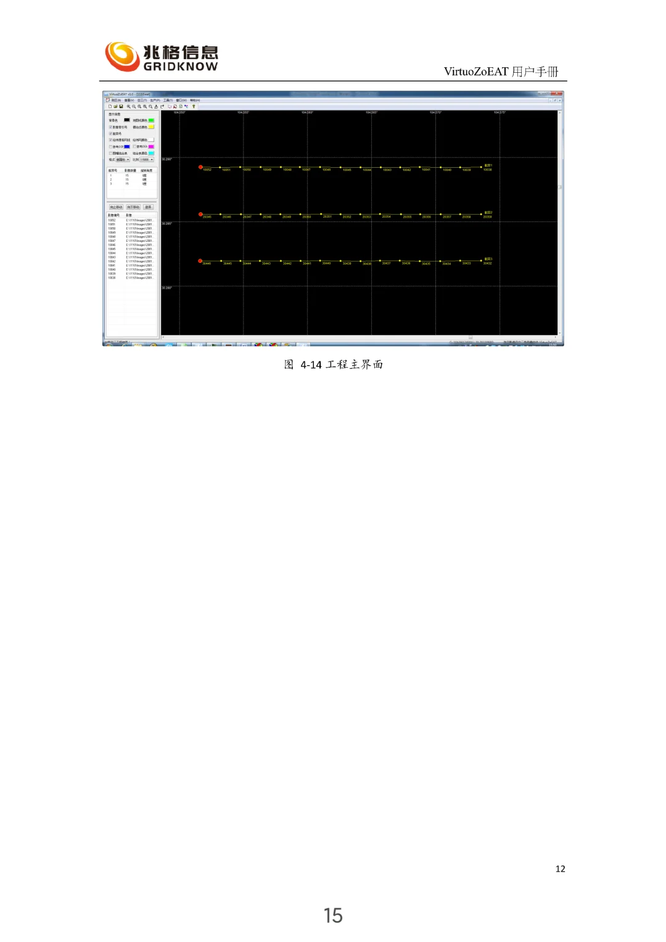Viewport: 666px width, 942px height.
Task: Select strip row 1 in the strip table
Action: [132, 175]
